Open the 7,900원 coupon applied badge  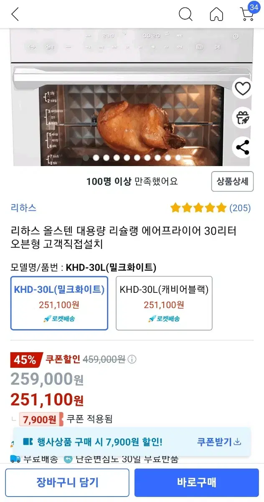(x=41, y=419)
